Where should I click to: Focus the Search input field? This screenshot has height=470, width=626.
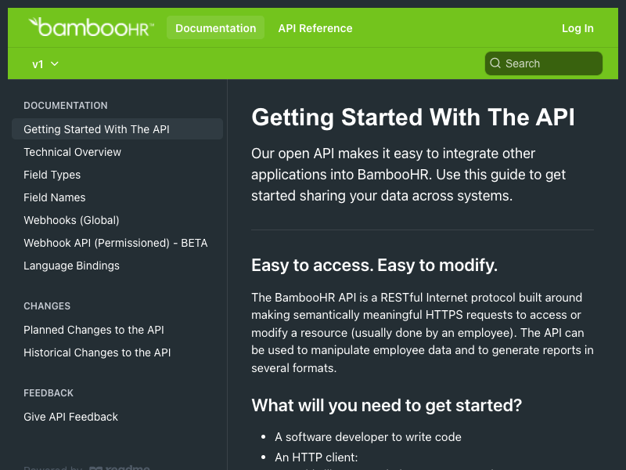tap(543, 63)
